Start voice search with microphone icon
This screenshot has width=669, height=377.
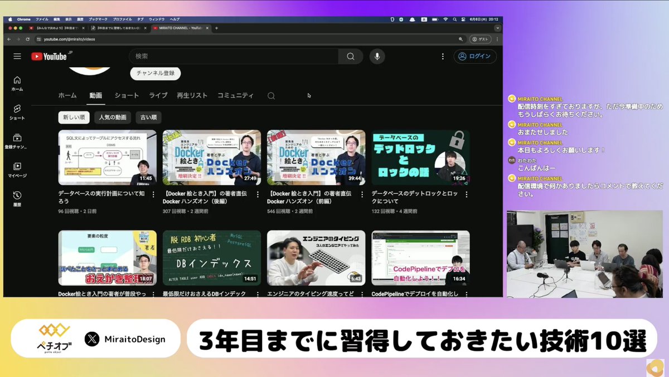[x=377, y=56]
